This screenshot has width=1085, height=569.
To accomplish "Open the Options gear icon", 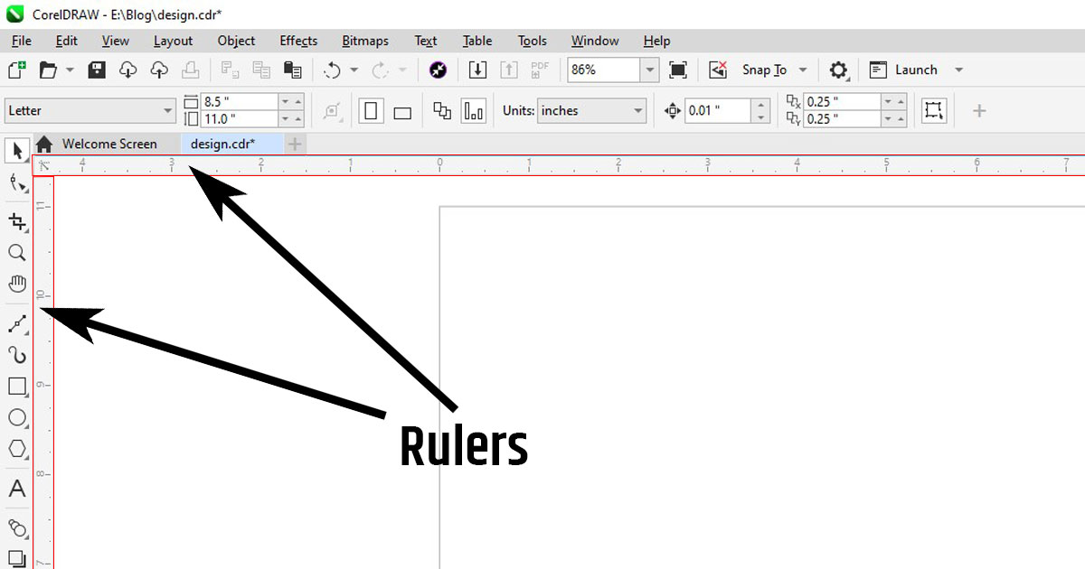I will 839,70.
